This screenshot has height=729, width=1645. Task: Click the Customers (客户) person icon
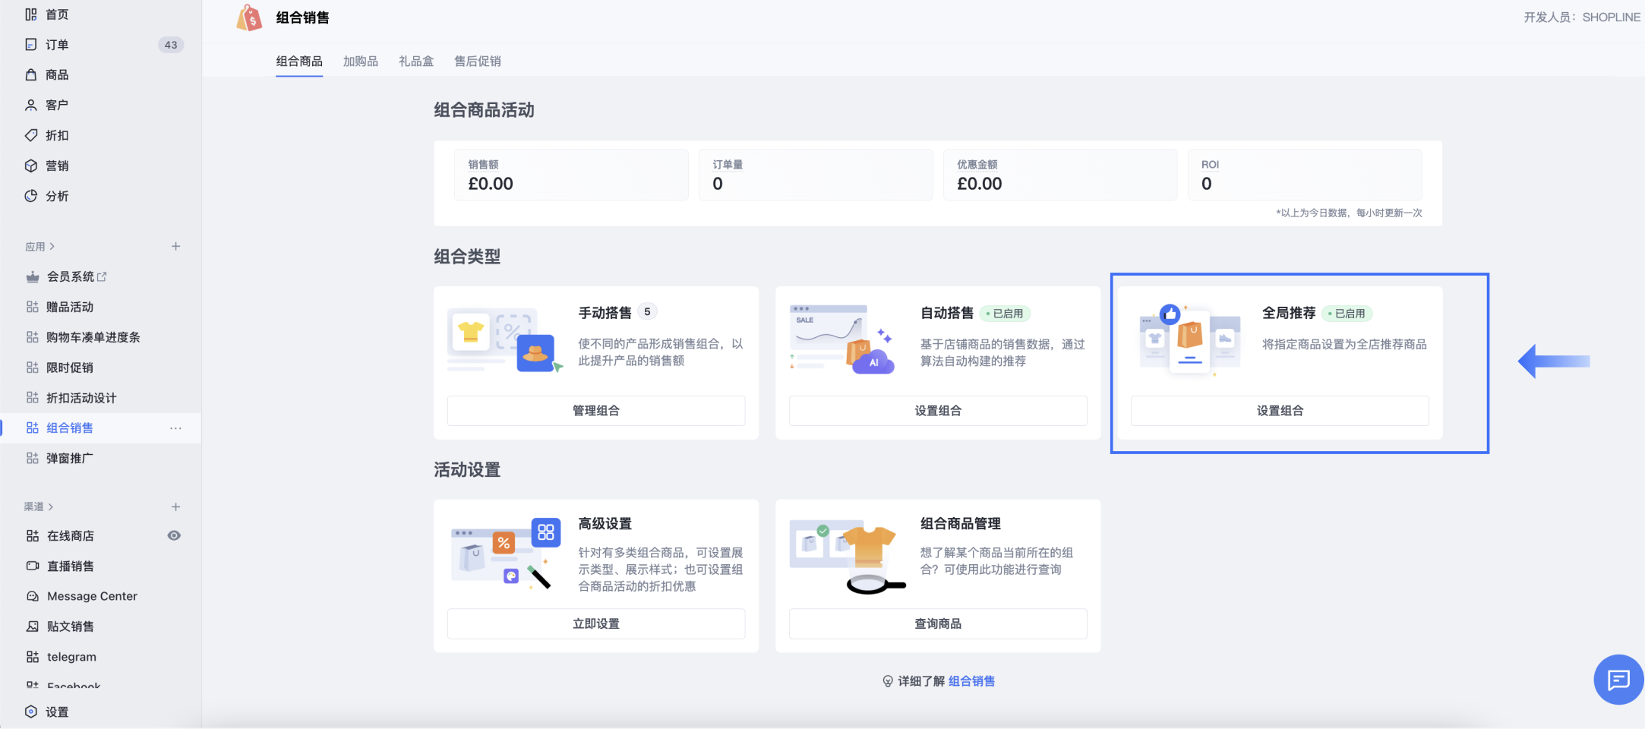pos(31,105)
